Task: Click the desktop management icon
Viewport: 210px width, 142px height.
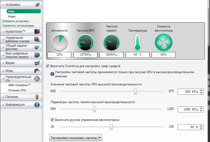Action: point(37,39)
